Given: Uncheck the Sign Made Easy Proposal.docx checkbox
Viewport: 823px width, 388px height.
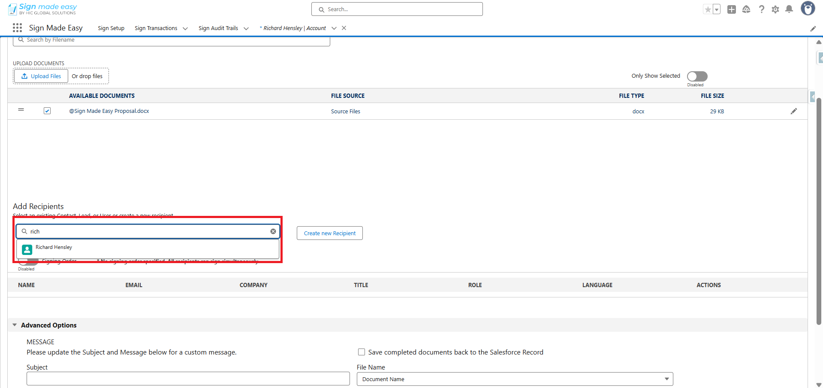Looking at the screenshot, I should tap(47, 111).
